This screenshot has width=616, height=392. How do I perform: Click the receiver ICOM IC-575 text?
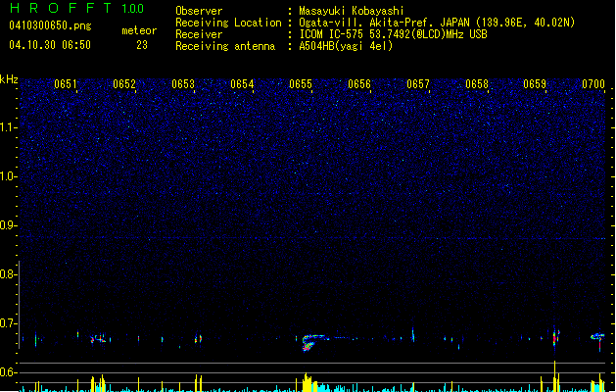pyautogui.click(x=393, y=34)
